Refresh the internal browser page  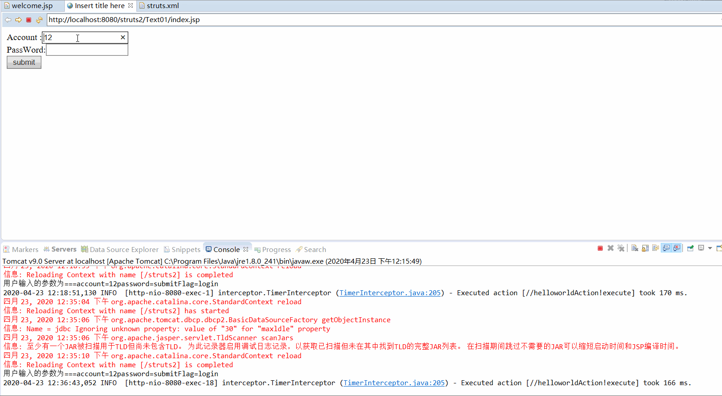click(39, 20)
